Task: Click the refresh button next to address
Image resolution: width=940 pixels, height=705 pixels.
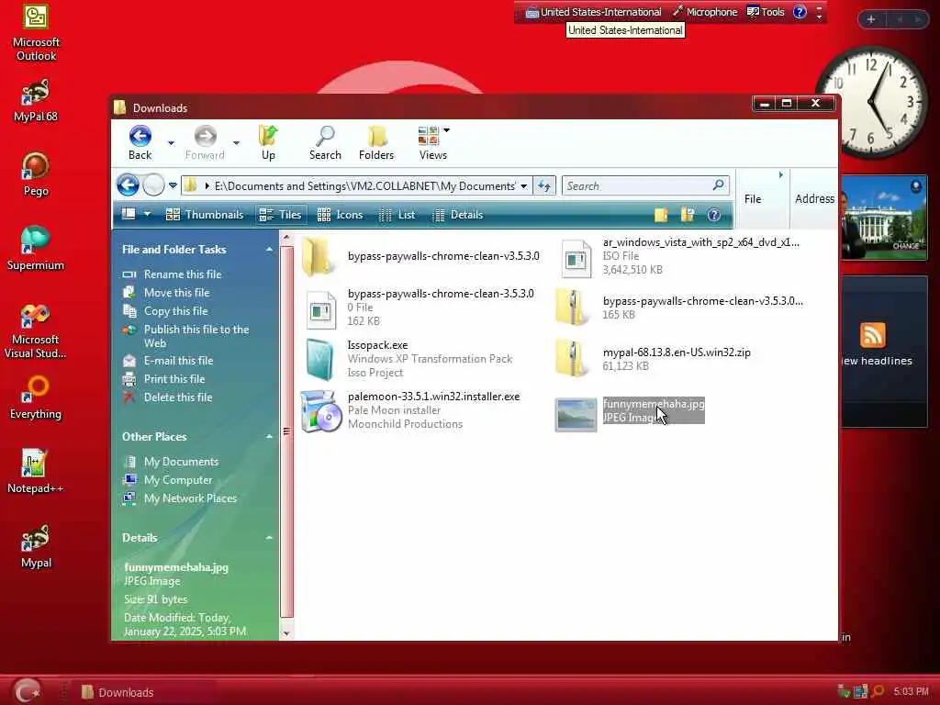Action: (x=544, y=185)
